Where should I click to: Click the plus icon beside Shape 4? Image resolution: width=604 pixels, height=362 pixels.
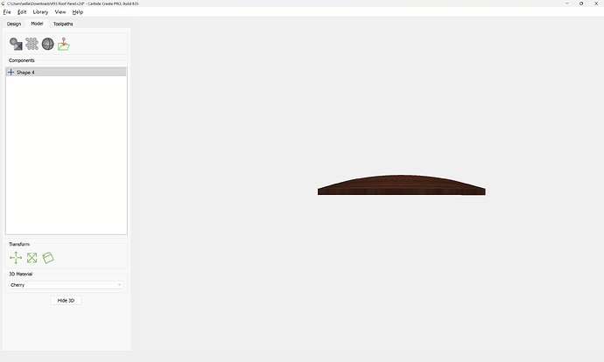11,73
